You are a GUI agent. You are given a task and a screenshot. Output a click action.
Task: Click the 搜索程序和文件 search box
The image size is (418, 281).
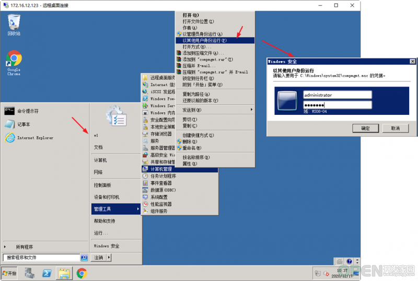(x=42, y=257)
